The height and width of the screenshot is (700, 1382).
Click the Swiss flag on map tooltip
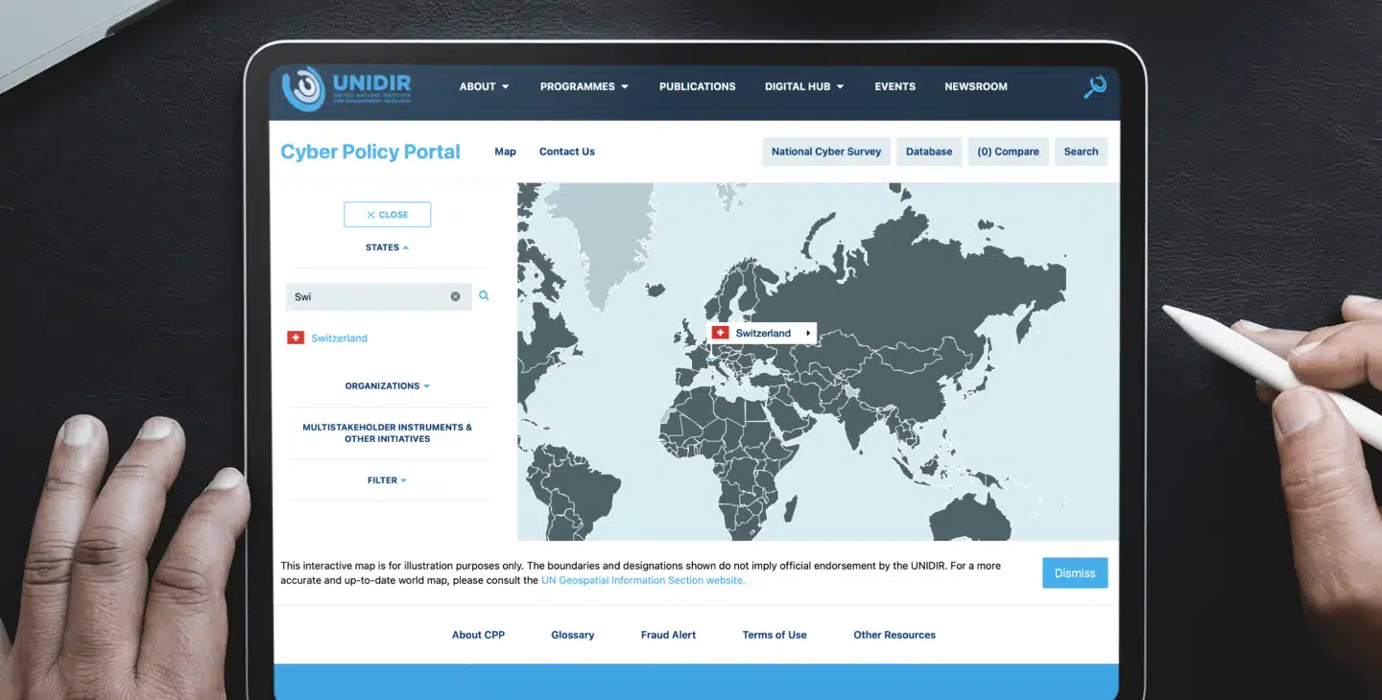(721, 333)
